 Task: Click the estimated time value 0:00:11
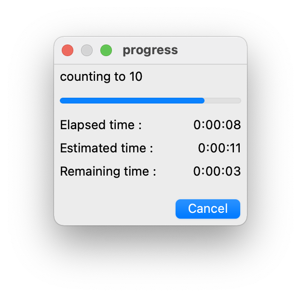click(219, 148)
